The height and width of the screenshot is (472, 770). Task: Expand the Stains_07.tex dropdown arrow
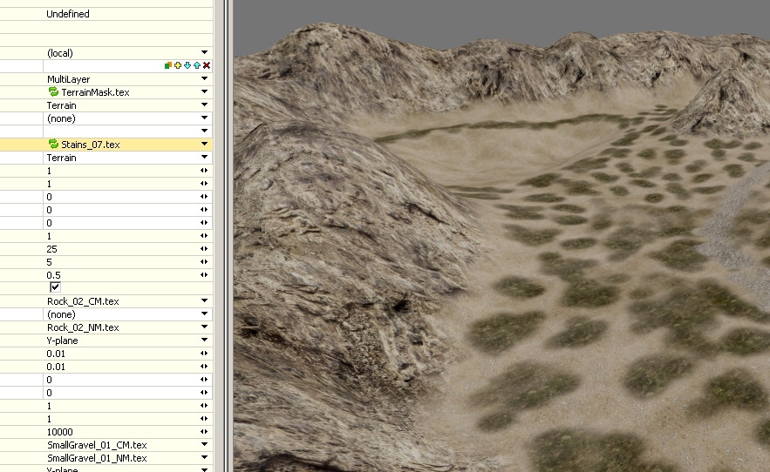pyautogui.click(x=204, y=145)
